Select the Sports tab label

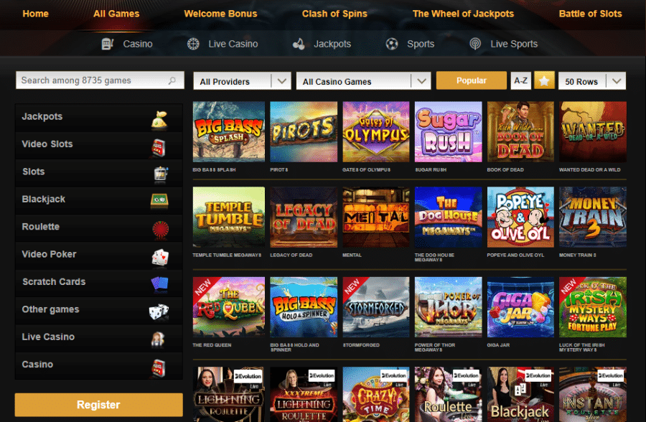(x=421, y=44)
